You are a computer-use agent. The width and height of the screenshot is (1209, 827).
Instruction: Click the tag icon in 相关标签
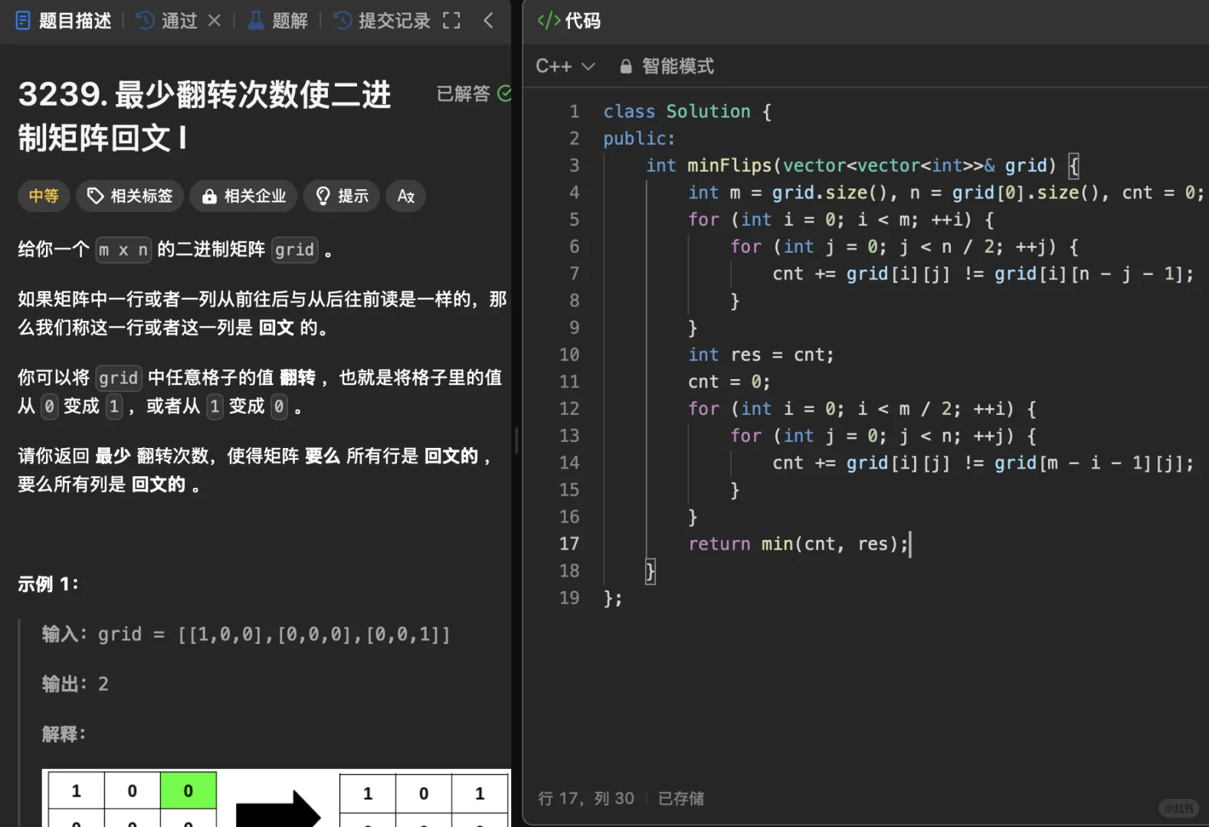tap(95, 196)
